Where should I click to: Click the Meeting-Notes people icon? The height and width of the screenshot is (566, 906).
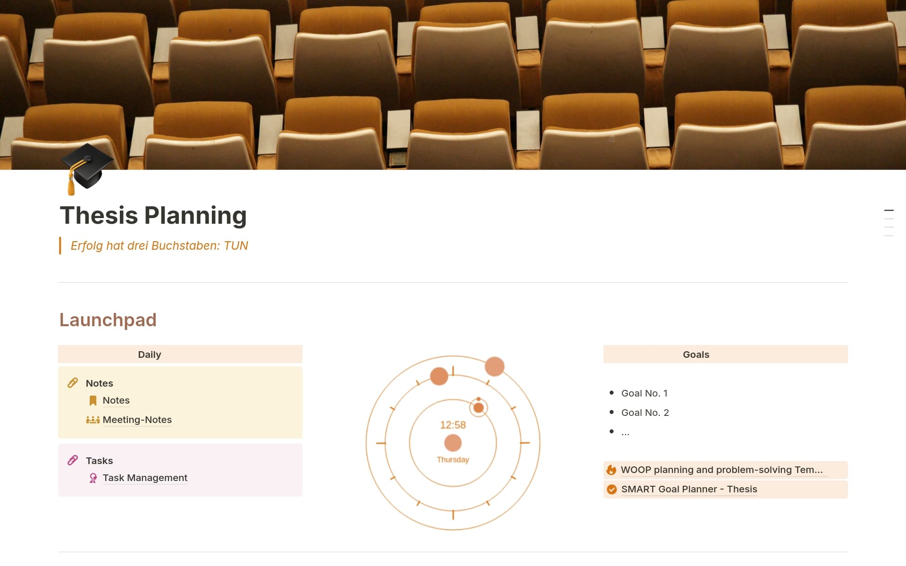point(93,419)
